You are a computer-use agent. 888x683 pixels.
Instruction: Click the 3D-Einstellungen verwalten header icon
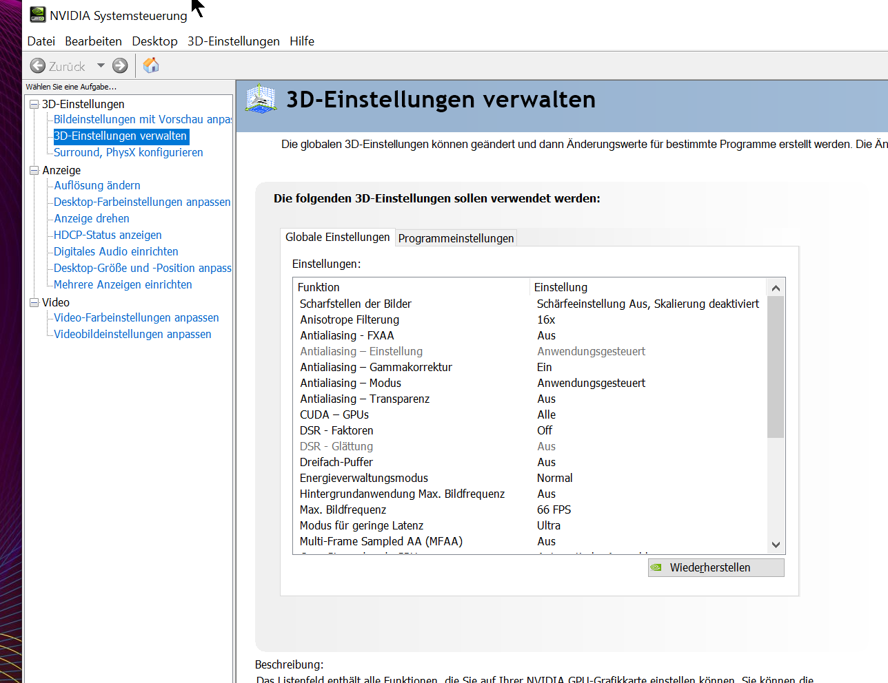coord(261,99)
